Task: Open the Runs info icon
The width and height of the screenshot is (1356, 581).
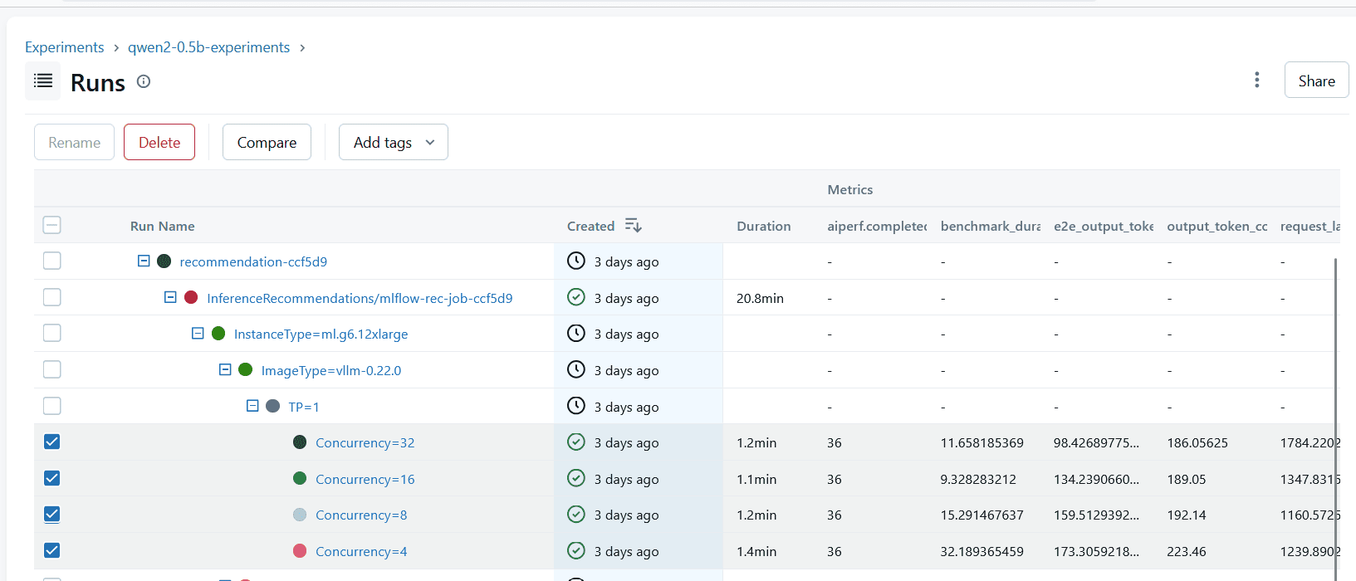Action: point(144,81)
